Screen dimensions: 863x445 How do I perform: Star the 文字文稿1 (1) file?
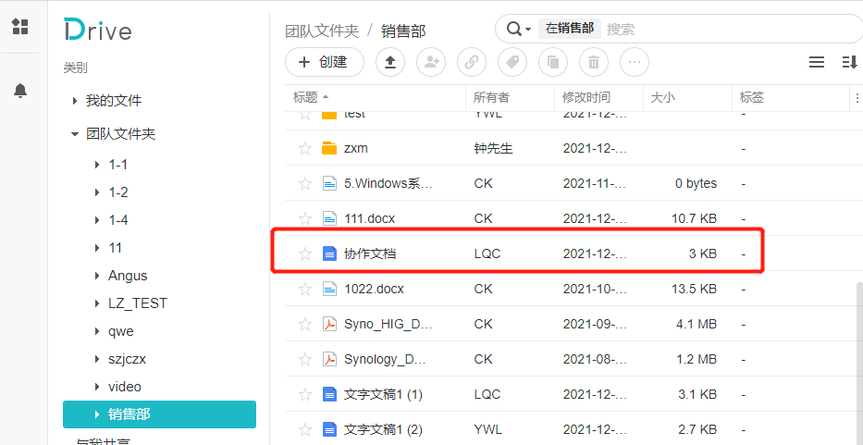coord(305,394)
